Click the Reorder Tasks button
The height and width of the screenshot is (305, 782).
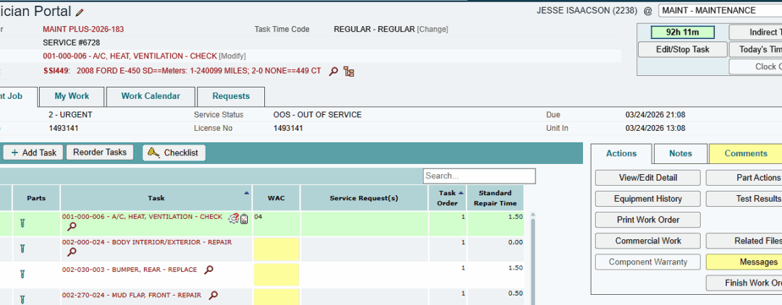100,152
